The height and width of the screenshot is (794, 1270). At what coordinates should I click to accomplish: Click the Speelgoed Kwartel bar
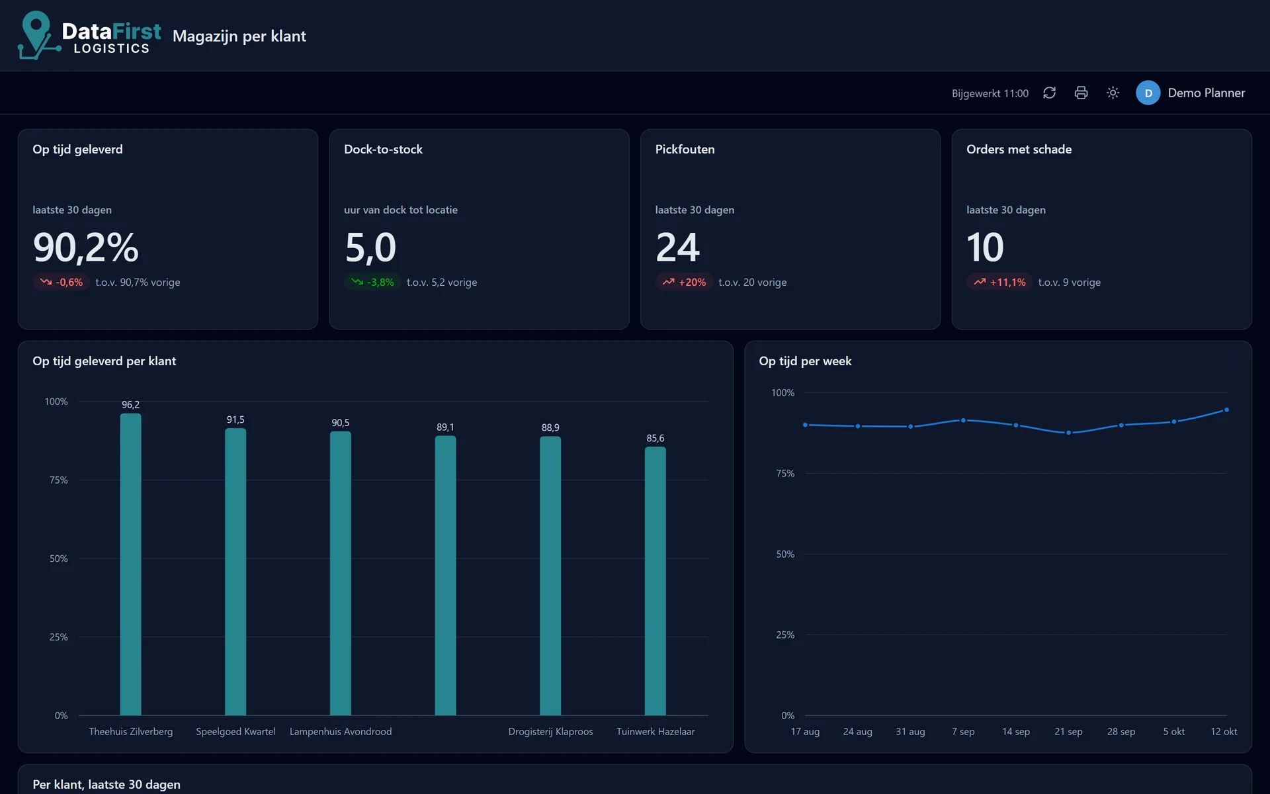click(235, 572)
